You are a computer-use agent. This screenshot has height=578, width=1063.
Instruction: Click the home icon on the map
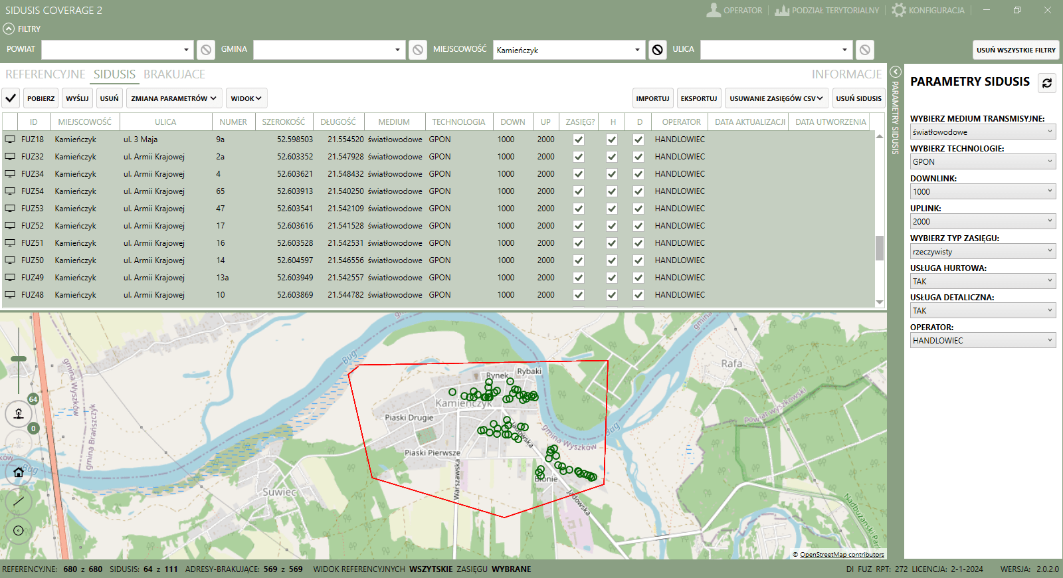coord(19,472)
